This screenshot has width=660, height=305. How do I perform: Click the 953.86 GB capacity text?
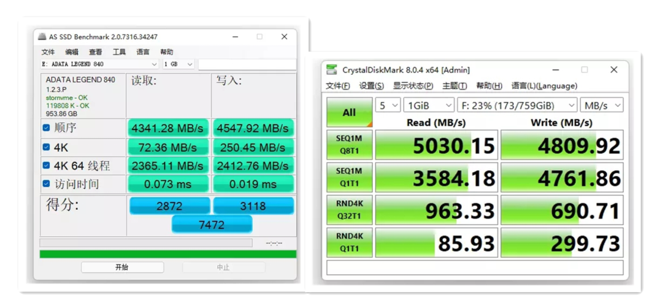pyautogui.click(x=61, y=114)
